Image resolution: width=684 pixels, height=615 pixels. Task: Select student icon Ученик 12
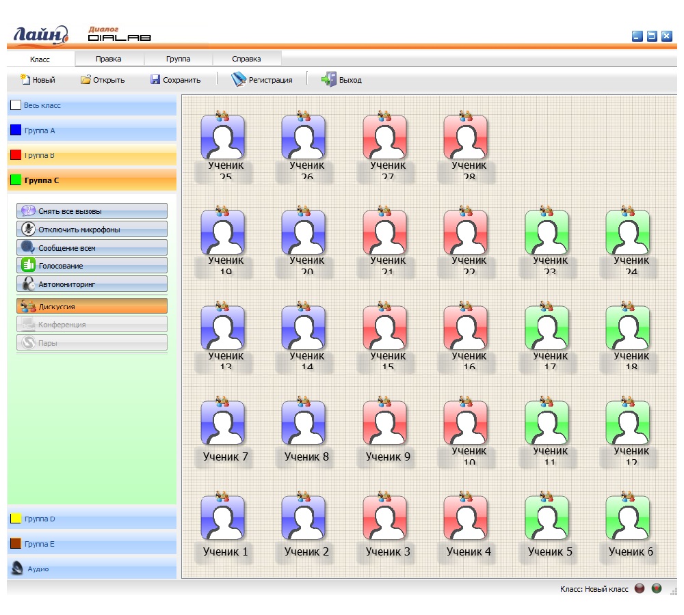[628, 423]
